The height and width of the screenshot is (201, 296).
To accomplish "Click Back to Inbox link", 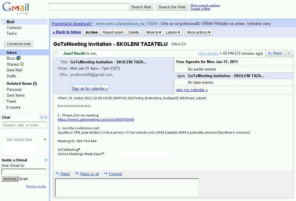I will [x=67, y=32].
